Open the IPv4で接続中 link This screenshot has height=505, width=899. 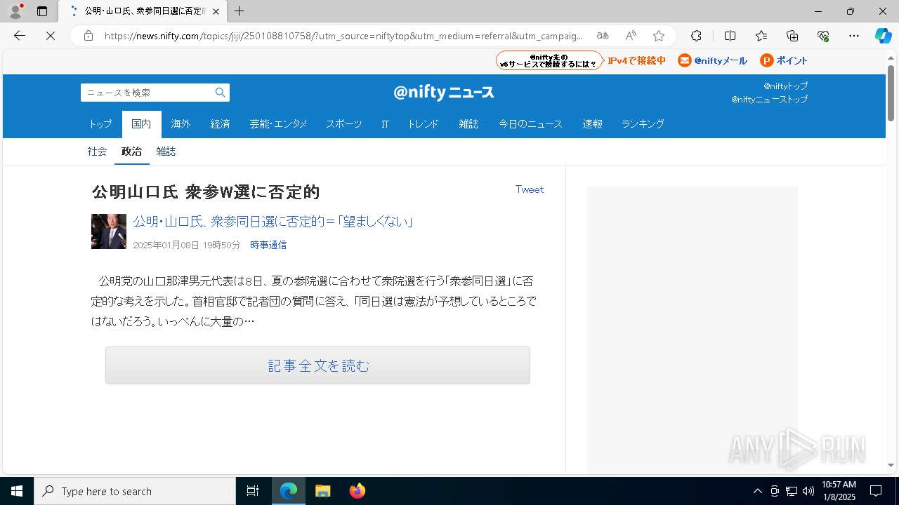(x=636, y=61)
